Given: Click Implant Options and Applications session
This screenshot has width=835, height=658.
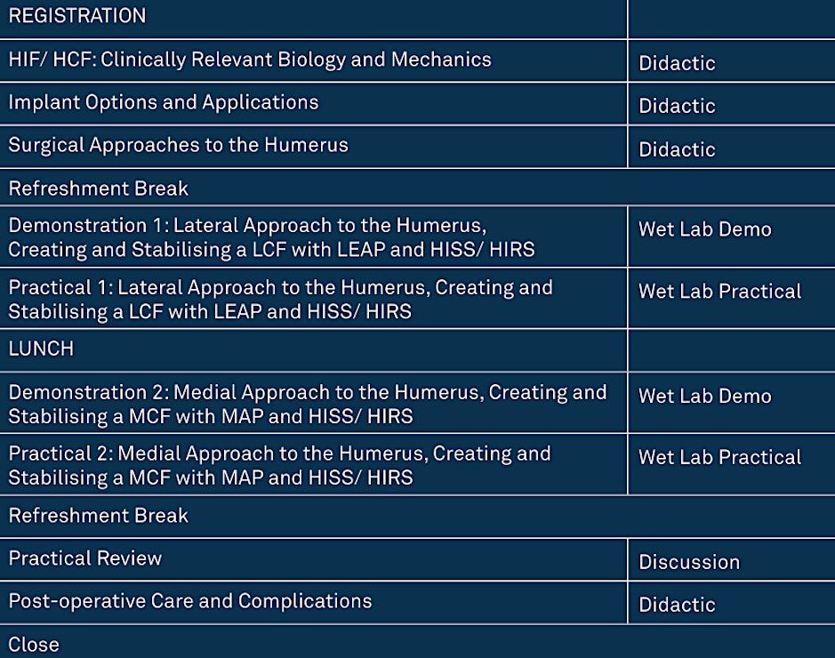Looking at the screenshot, I should [x=164, y=102].
